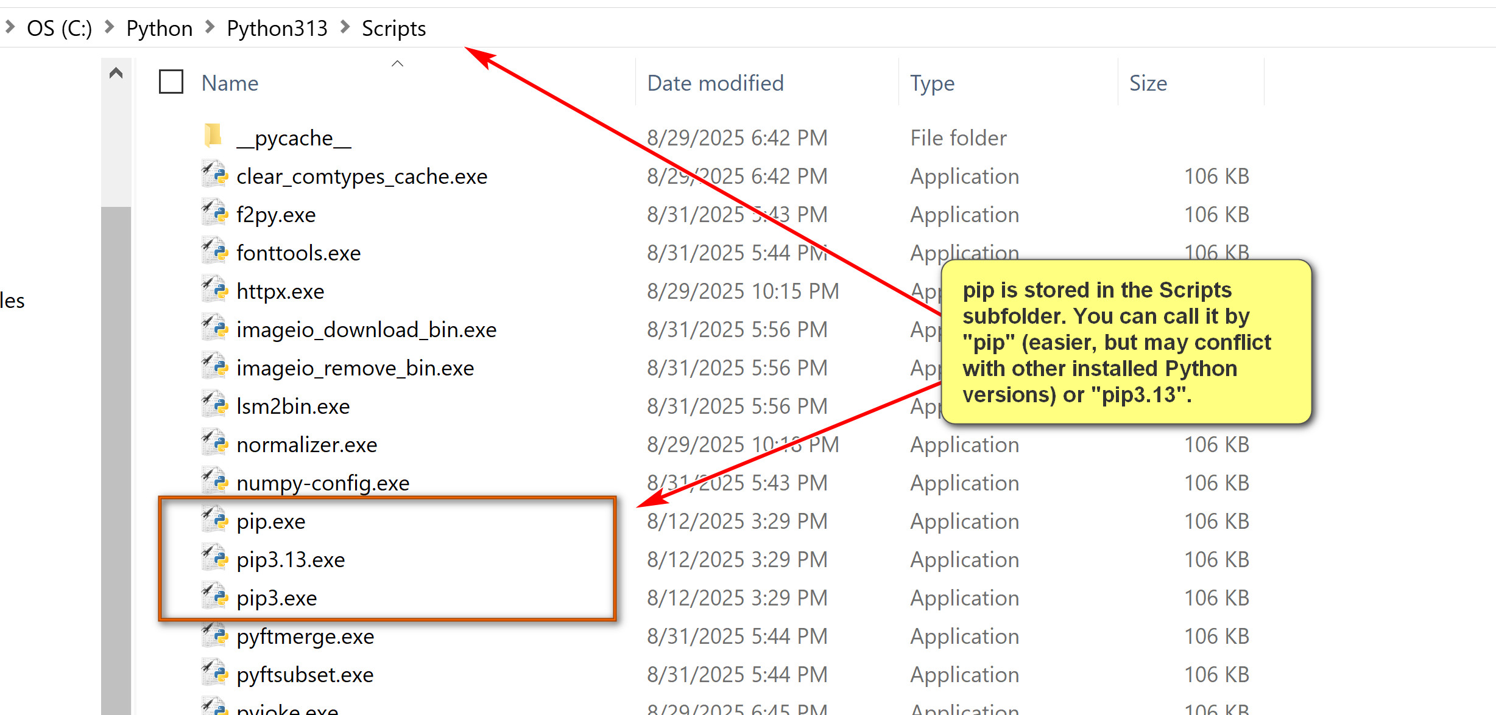Image resolution: width=1496 pixels, height=715 pixels.
Task: Click the pyftmerge.exe application icon
Action: coord(214,635)
